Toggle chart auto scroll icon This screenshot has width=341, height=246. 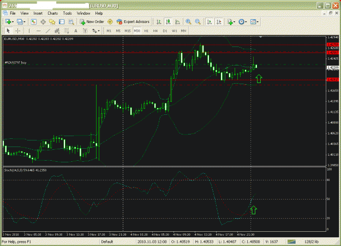click(210, 22)
